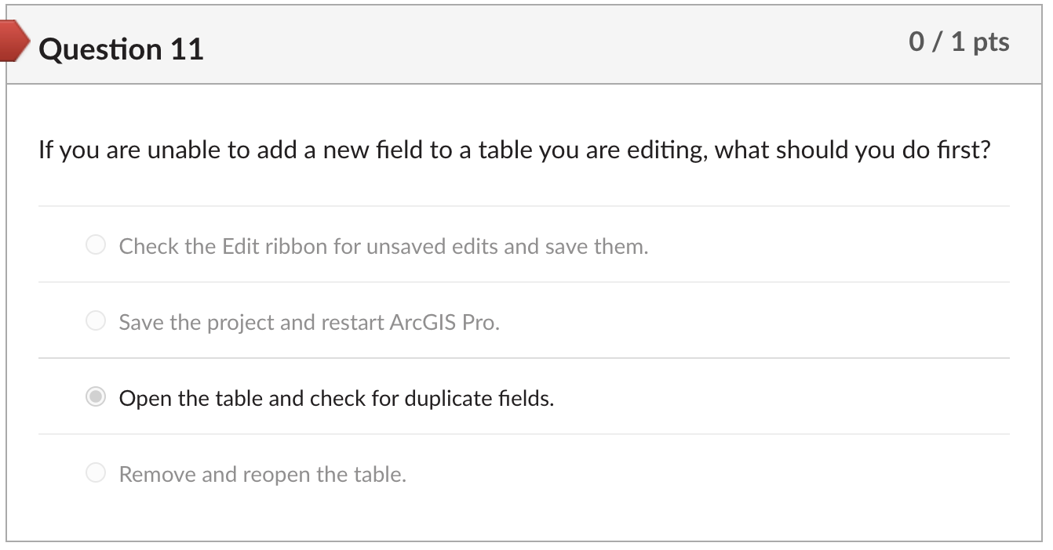Choose the "Save the project and restart" radio button
The height and width of the screenshot is (550, 1053).
(x=96, y=321)
